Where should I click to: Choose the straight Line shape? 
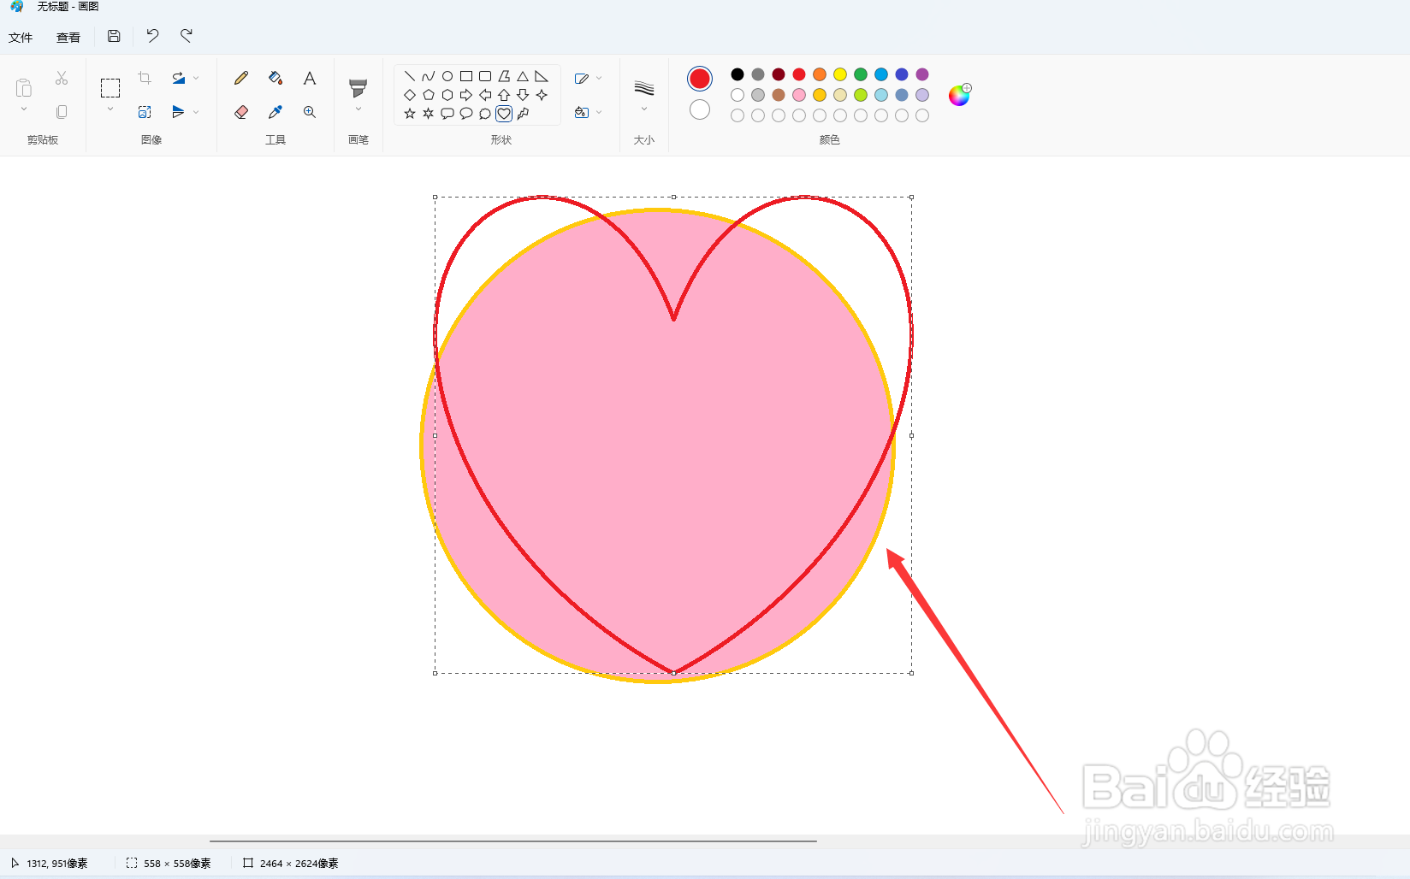[410, 76]
